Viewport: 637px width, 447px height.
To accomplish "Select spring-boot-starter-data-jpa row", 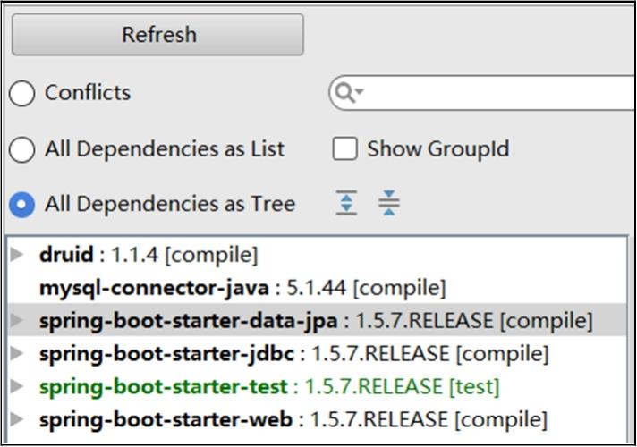I will click(x=315, y=320).
